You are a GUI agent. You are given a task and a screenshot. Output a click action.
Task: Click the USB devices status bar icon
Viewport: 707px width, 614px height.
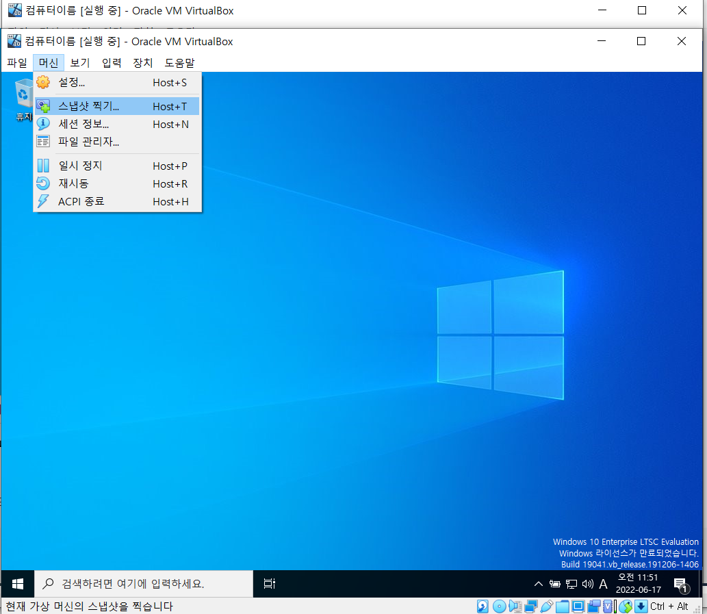(546, 606)
